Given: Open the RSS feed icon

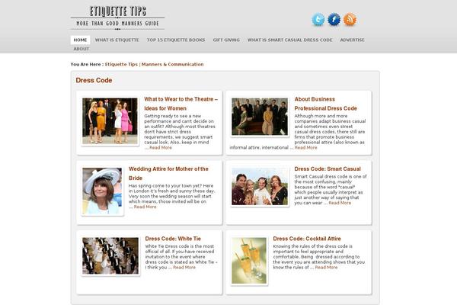Looking at the screenshot, I should tap(350, 20).
